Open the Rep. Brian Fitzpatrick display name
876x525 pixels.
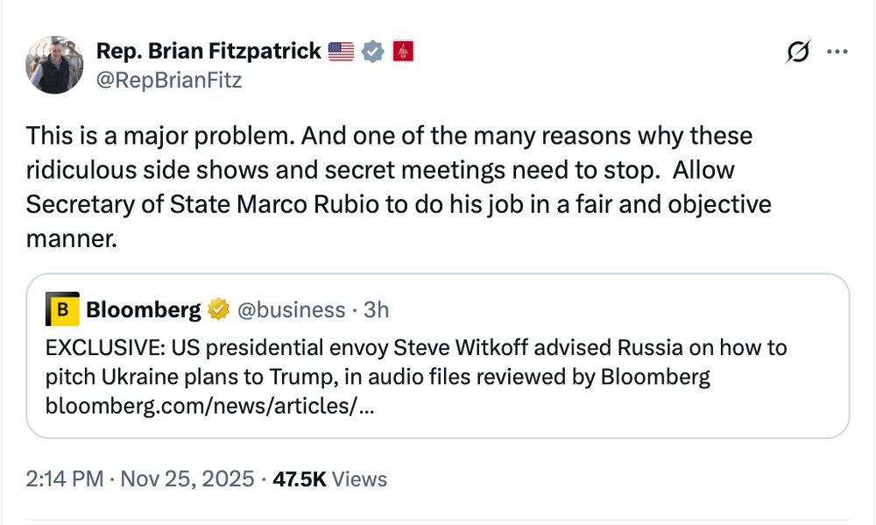tap(208, 52)
